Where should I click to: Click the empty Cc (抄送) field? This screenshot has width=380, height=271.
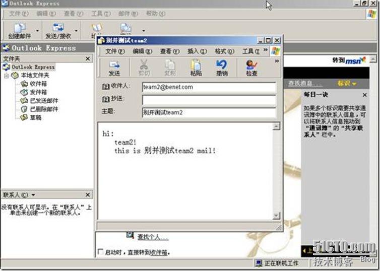click(x=209, y=100)
